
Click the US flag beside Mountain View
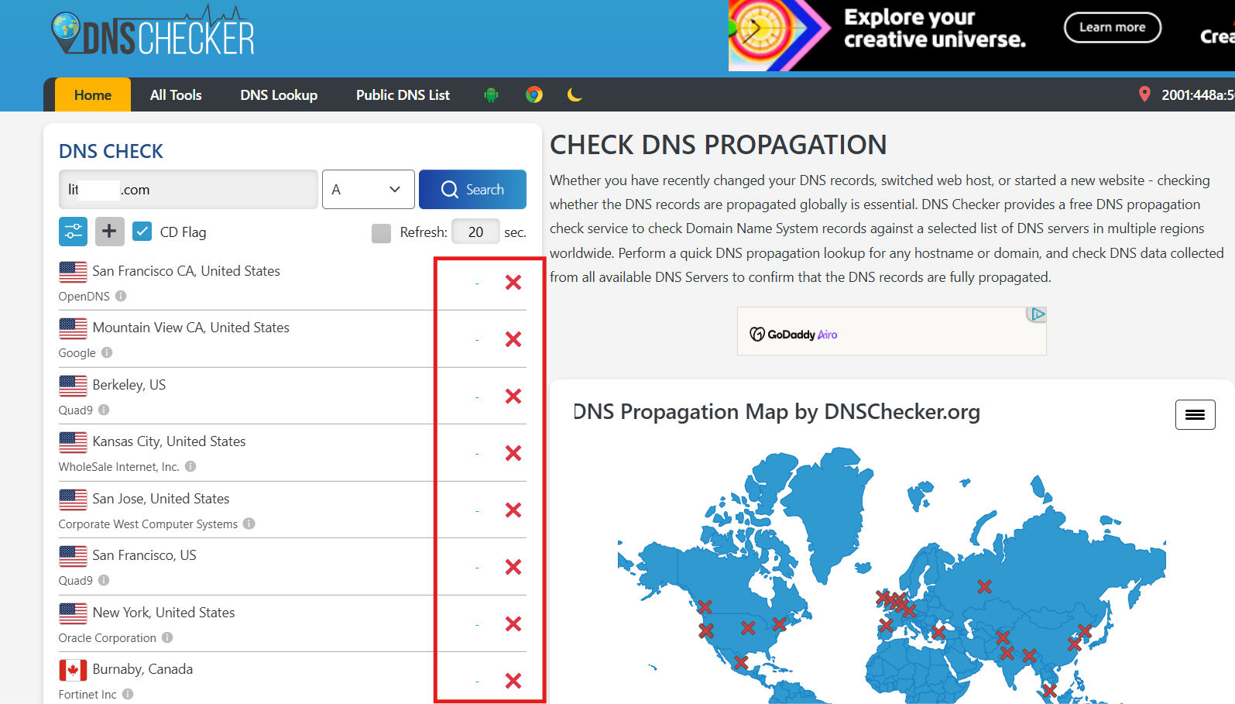73,328
